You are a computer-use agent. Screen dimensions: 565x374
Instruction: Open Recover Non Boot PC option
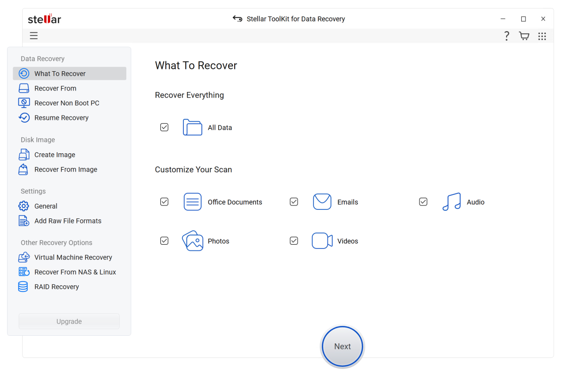coord(66,103)
